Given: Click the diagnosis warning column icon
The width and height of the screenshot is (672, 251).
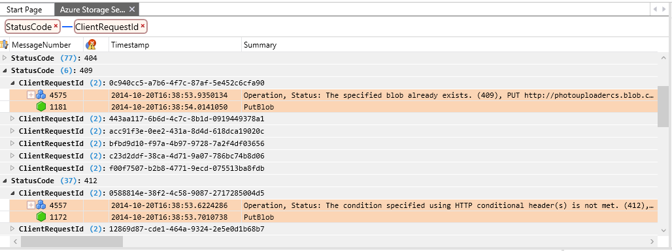Looking at the screenshot, I should click(x=90, y=44).
